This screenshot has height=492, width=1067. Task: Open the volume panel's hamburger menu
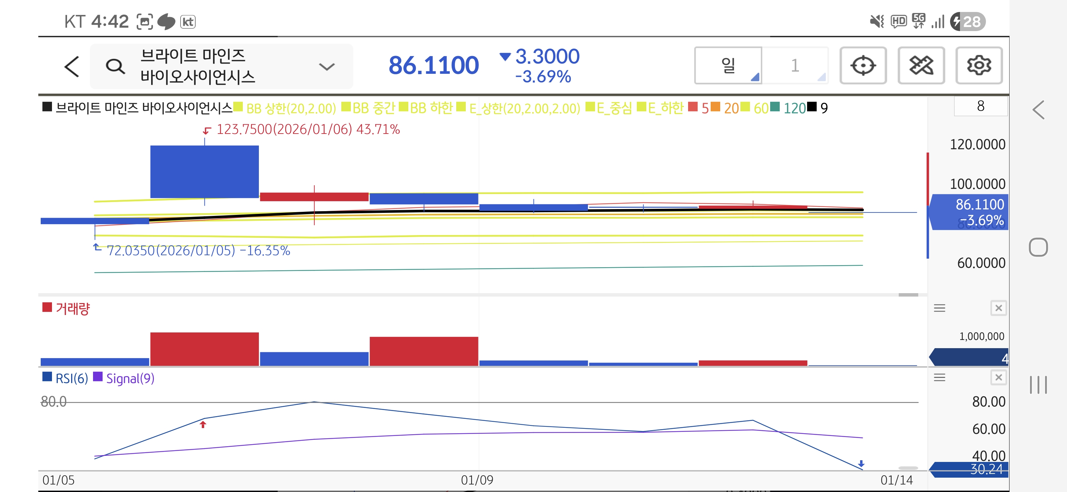(939, 308)
